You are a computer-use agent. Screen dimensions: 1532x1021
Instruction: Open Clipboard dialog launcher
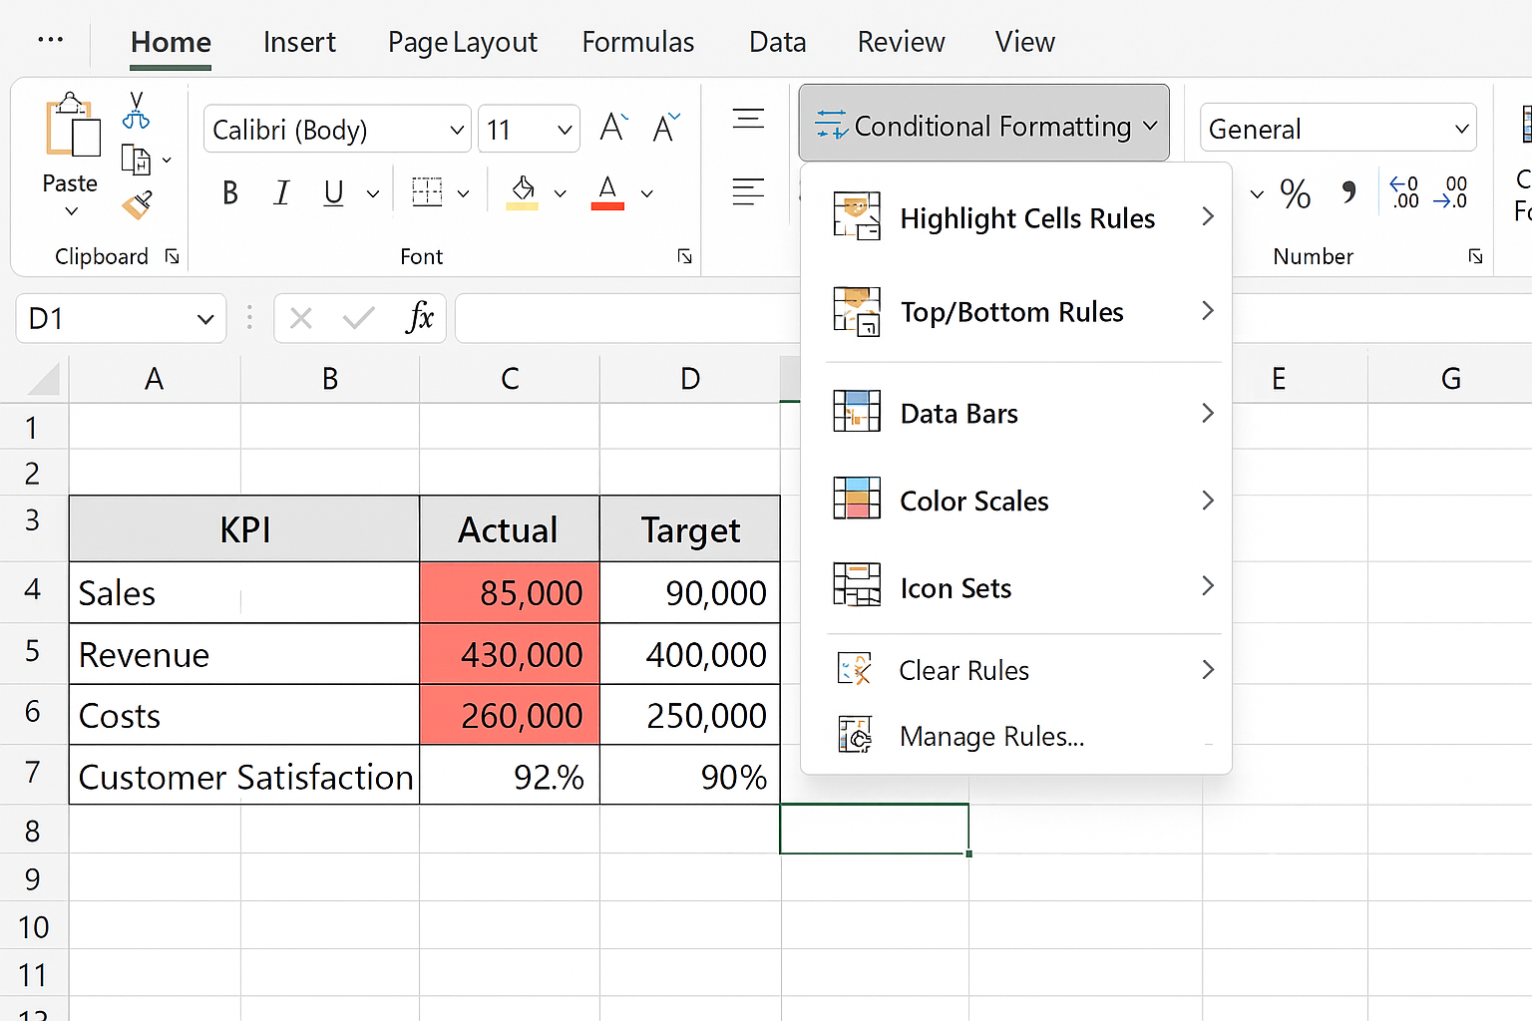coord(172,257)
